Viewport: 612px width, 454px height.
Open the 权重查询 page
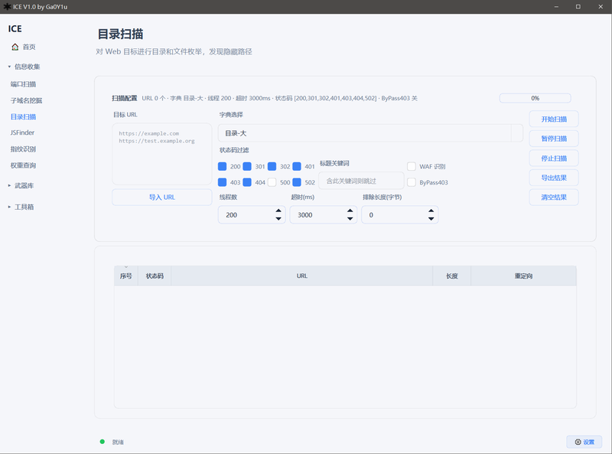tap(23, 165)
